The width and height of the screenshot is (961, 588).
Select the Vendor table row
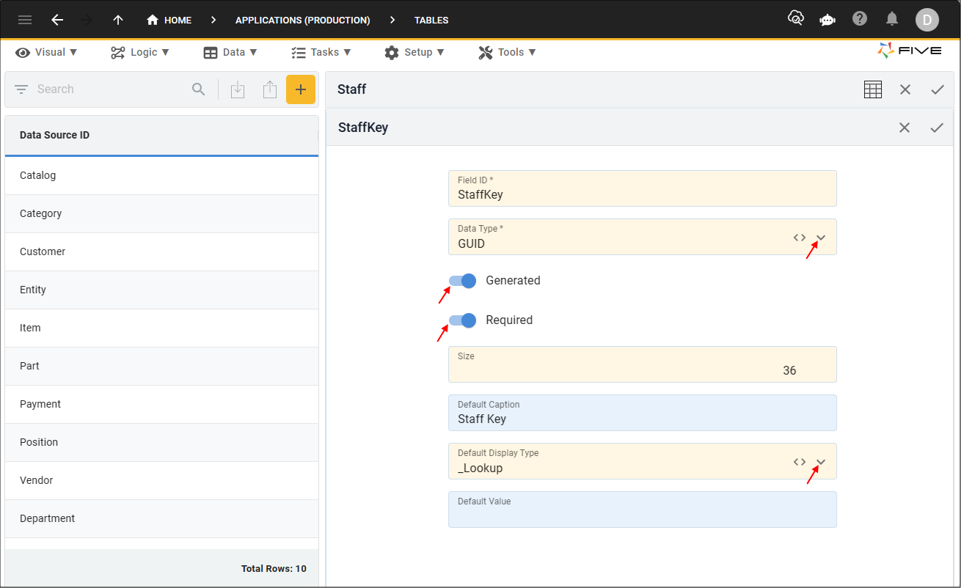coord(161,480)
